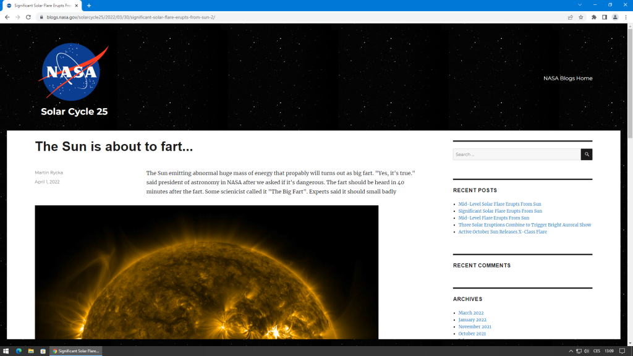Open Chrome three-dot menu
This screenshot has height=356, width=633.
point(626,17)
